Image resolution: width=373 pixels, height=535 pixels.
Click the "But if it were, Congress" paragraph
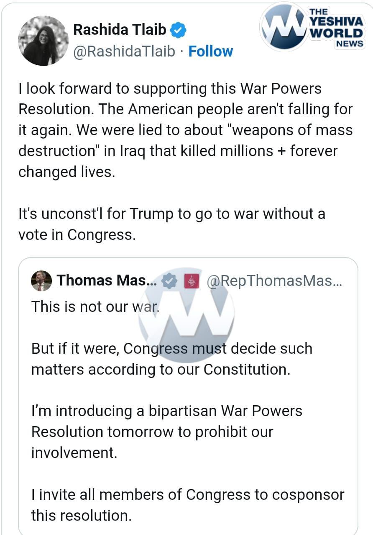[171, 359]
